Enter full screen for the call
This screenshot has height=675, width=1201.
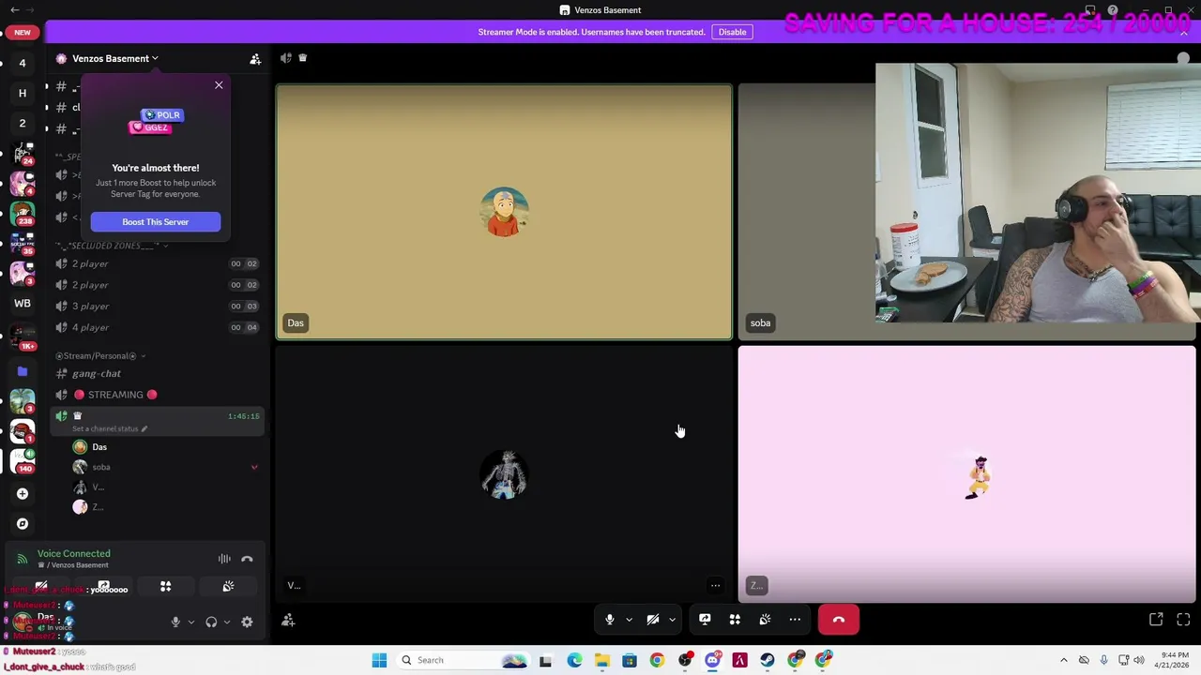1183,620
